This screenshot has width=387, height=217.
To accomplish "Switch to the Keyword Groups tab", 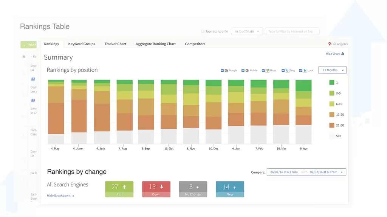I will point(82,44).
